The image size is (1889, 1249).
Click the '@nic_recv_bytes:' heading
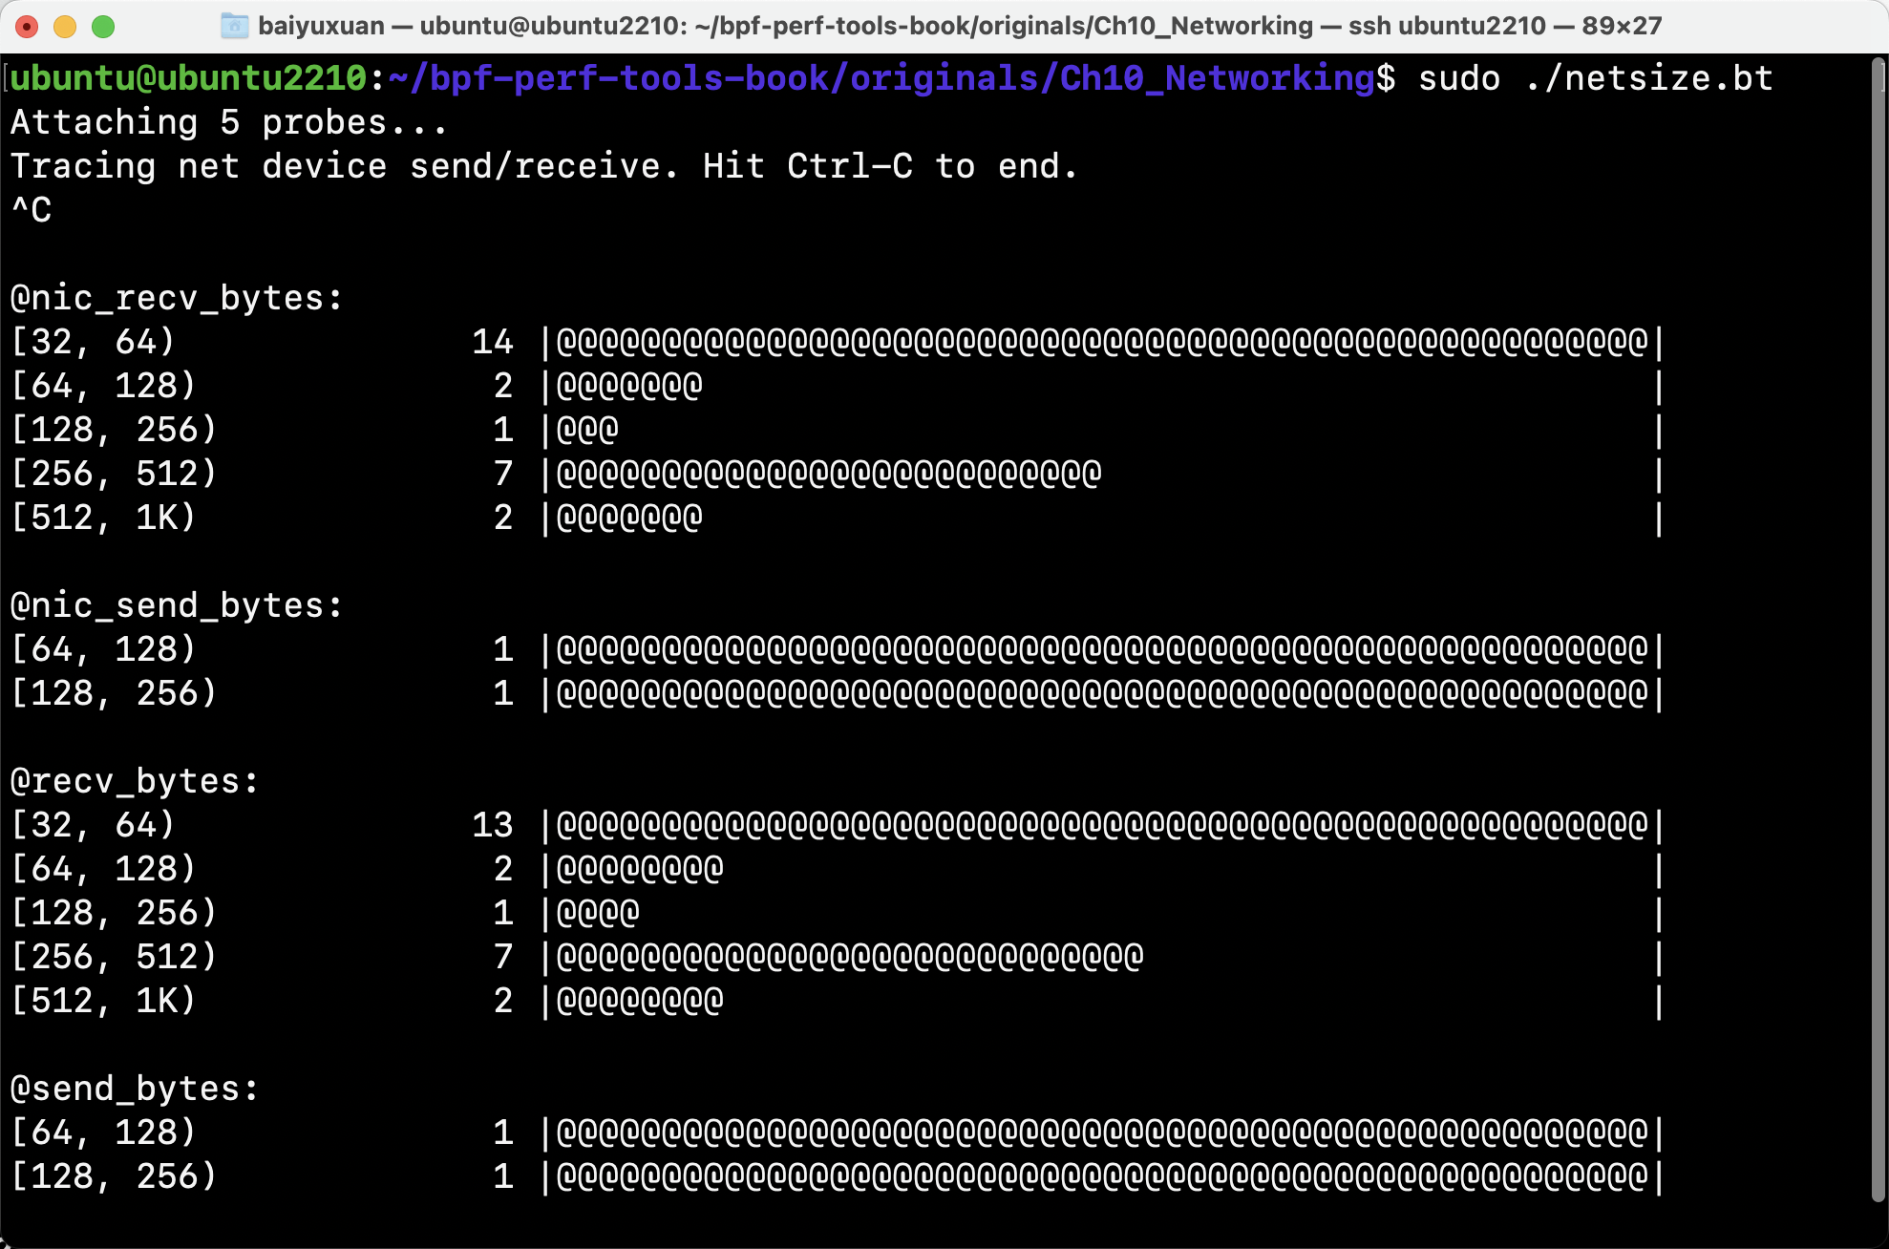coord(177,298)
